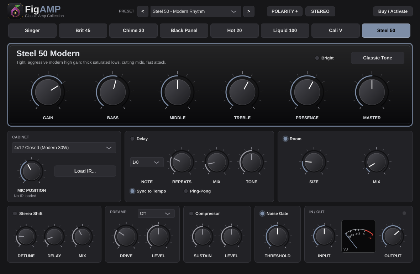Open the PREAMP Off dropdown
Viewport: 420px width, 274px height.
156,214
